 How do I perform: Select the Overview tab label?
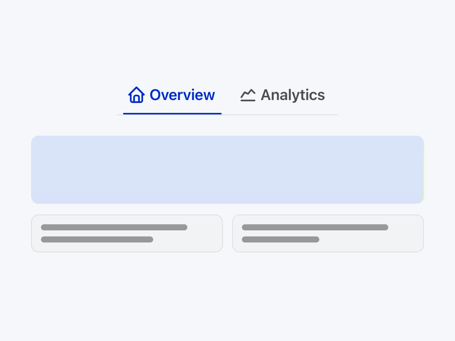(172, 95)
